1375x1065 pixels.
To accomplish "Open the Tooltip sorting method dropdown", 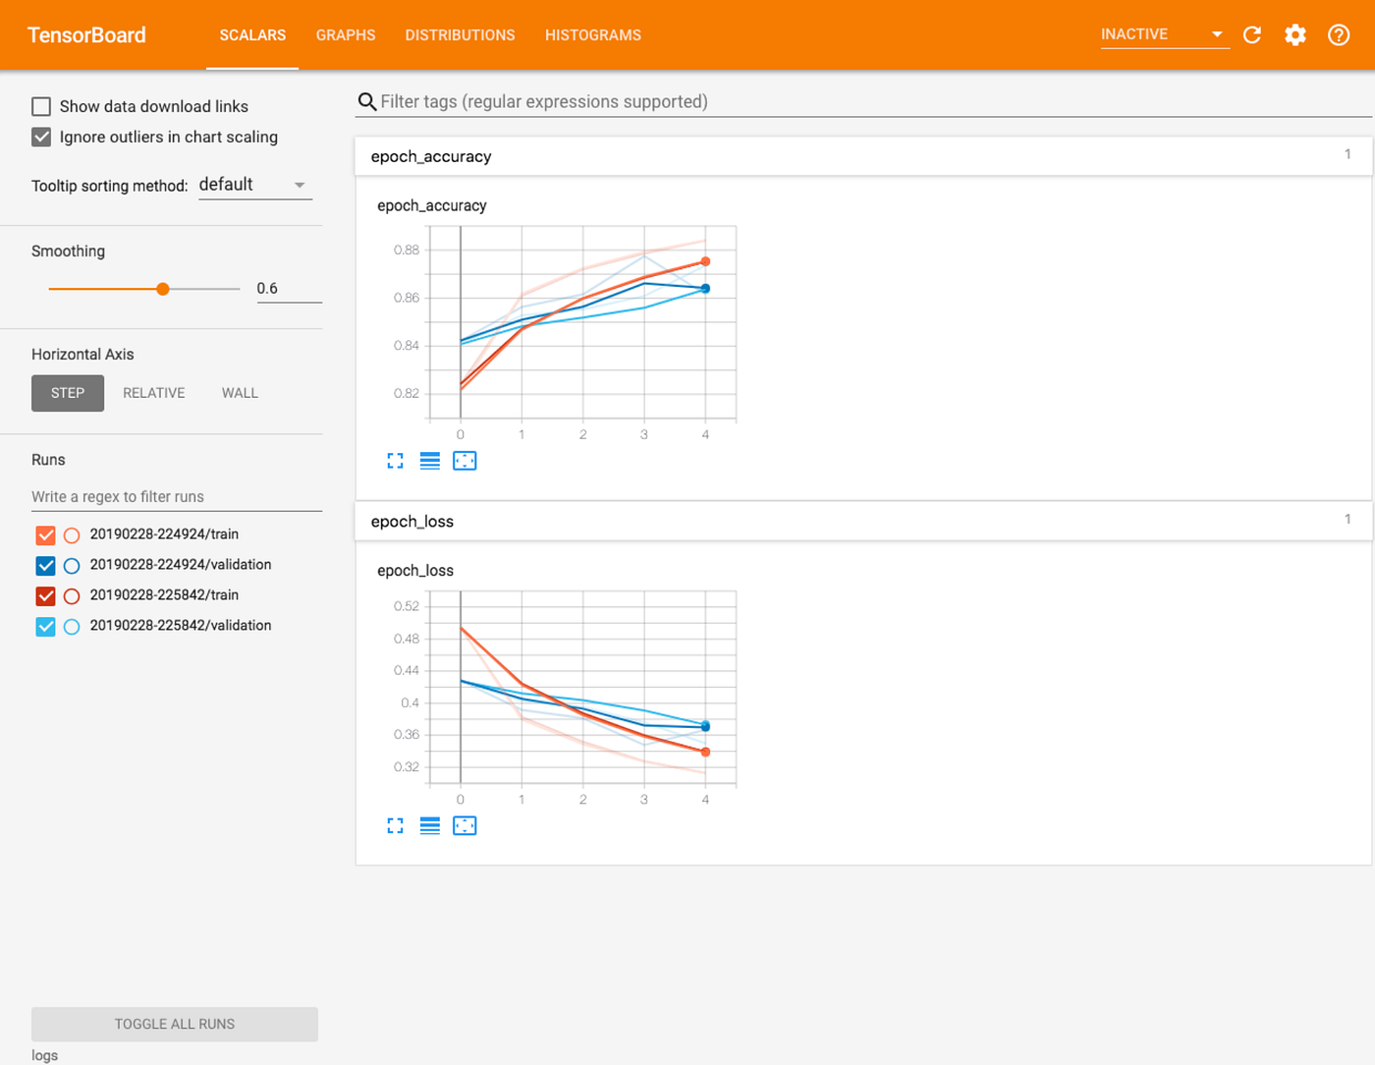I will coord(253,184).
